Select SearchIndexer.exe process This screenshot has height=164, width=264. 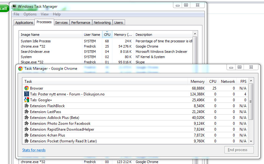(106, 52)
